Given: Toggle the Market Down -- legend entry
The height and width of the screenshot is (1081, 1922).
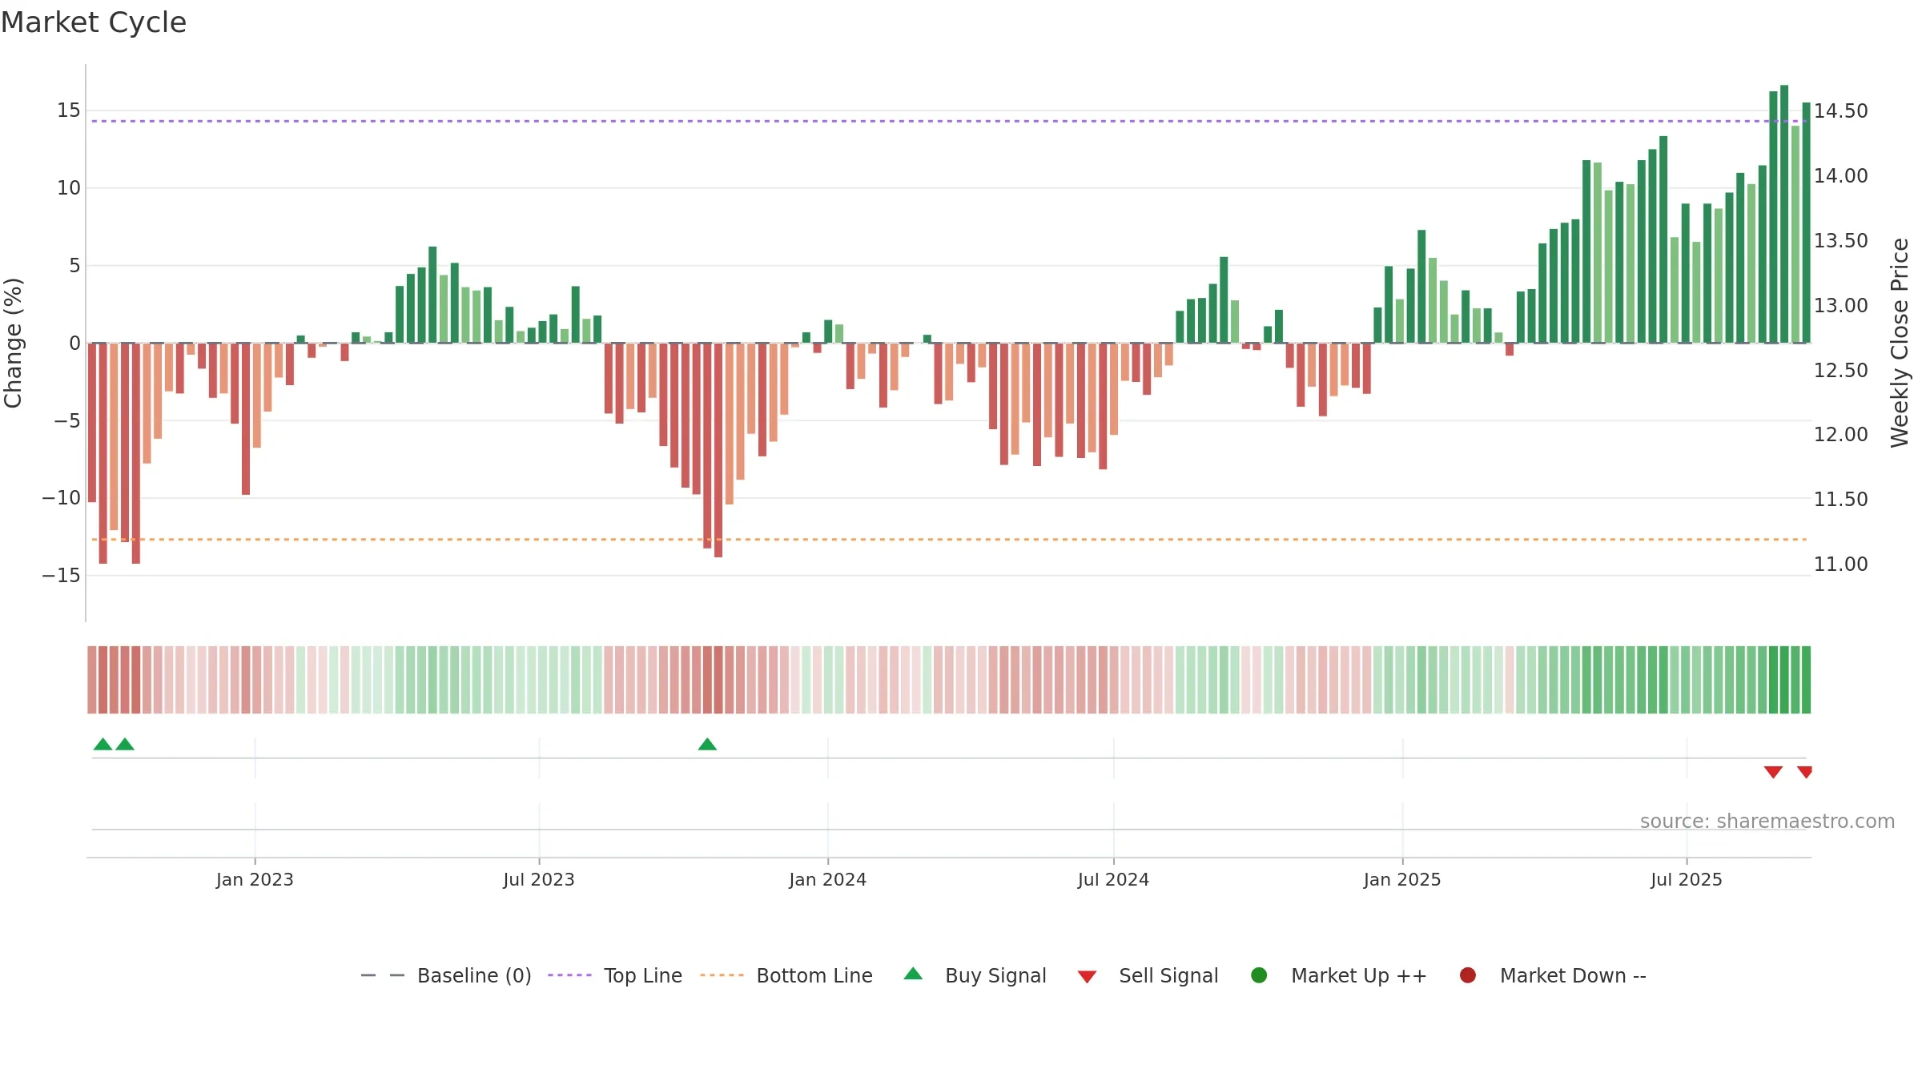Looking at the screenshot, I should click(x=1553, y=975).
